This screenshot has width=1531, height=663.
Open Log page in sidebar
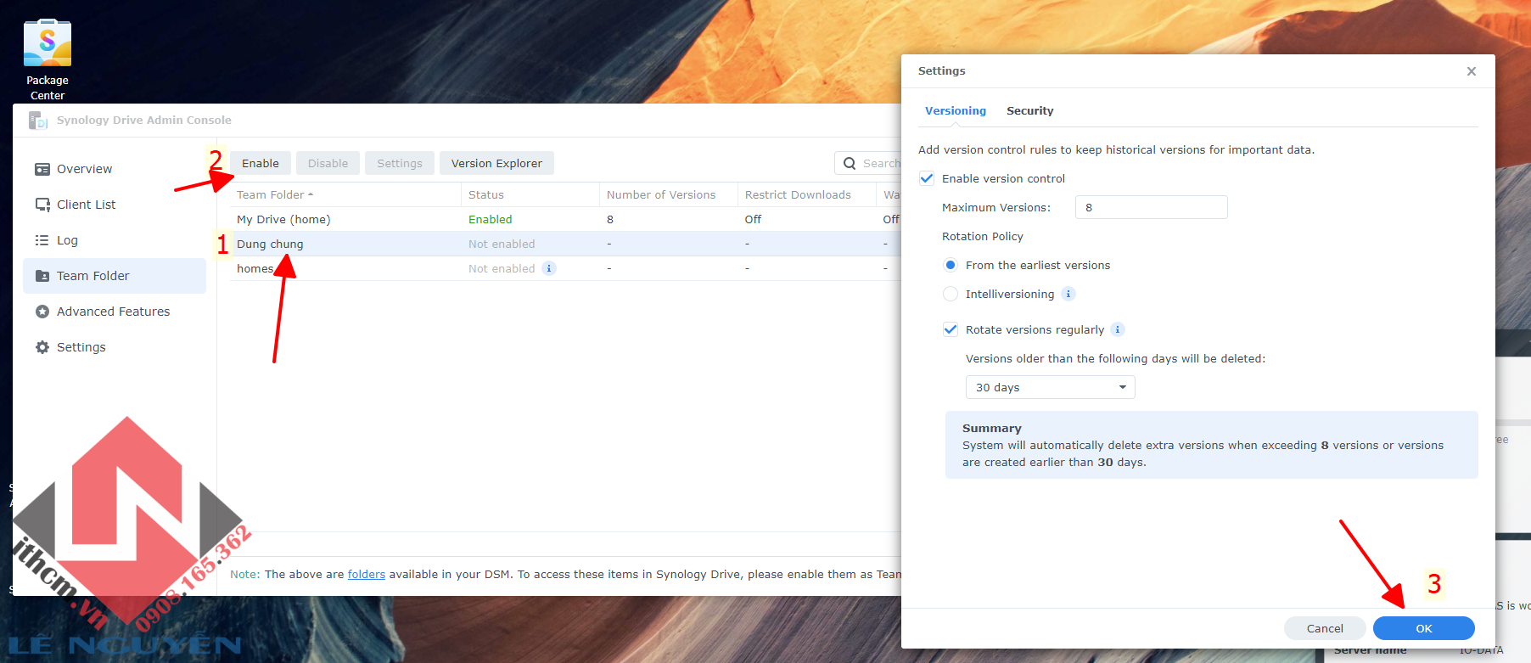115,240
